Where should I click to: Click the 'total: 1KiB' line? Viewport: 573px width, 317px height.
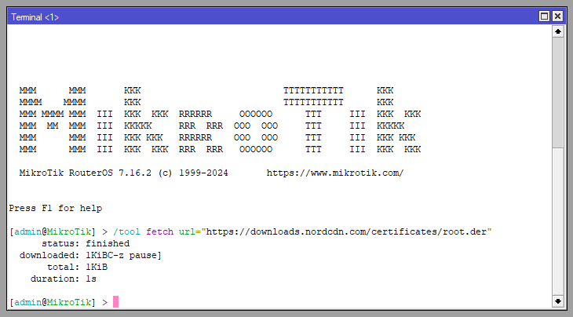point(78,267)
